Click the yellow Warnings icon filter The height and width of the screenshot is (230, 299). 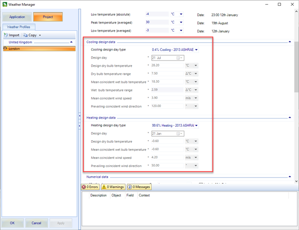(104, 187)
